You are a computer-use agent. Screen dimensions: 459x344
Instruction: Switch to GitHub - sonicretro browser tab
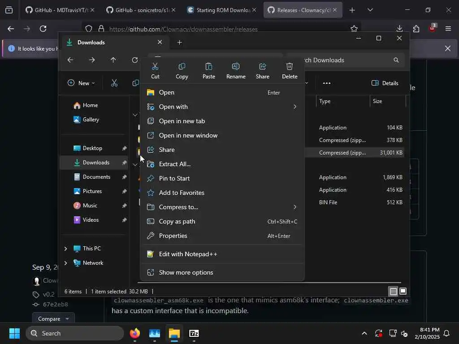(x=141, y=10)
